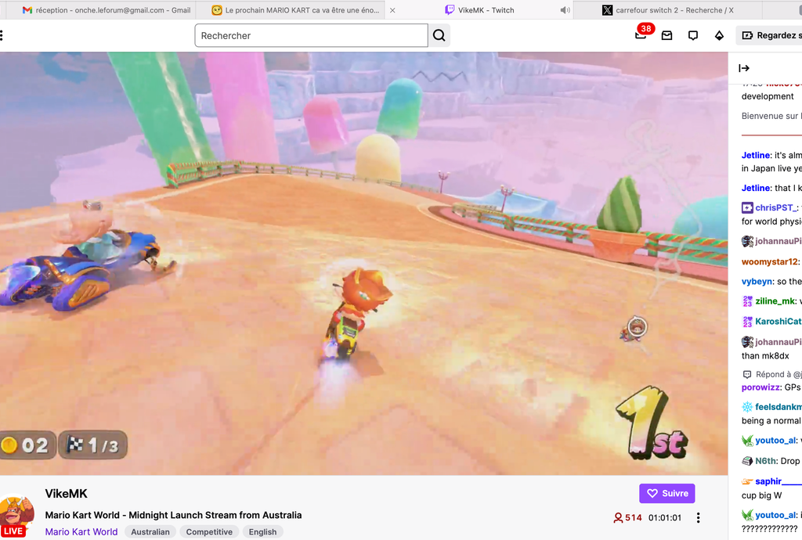This screenshot has height=540, width=802.
Task: Click the Suivre follow button
Action: click(x=667, y=494)
